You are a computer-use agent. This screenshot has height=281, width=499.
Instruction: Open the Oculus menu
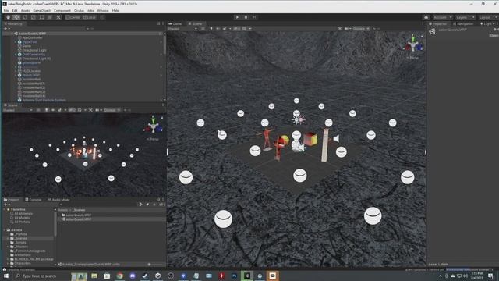[x=79, y=10]
